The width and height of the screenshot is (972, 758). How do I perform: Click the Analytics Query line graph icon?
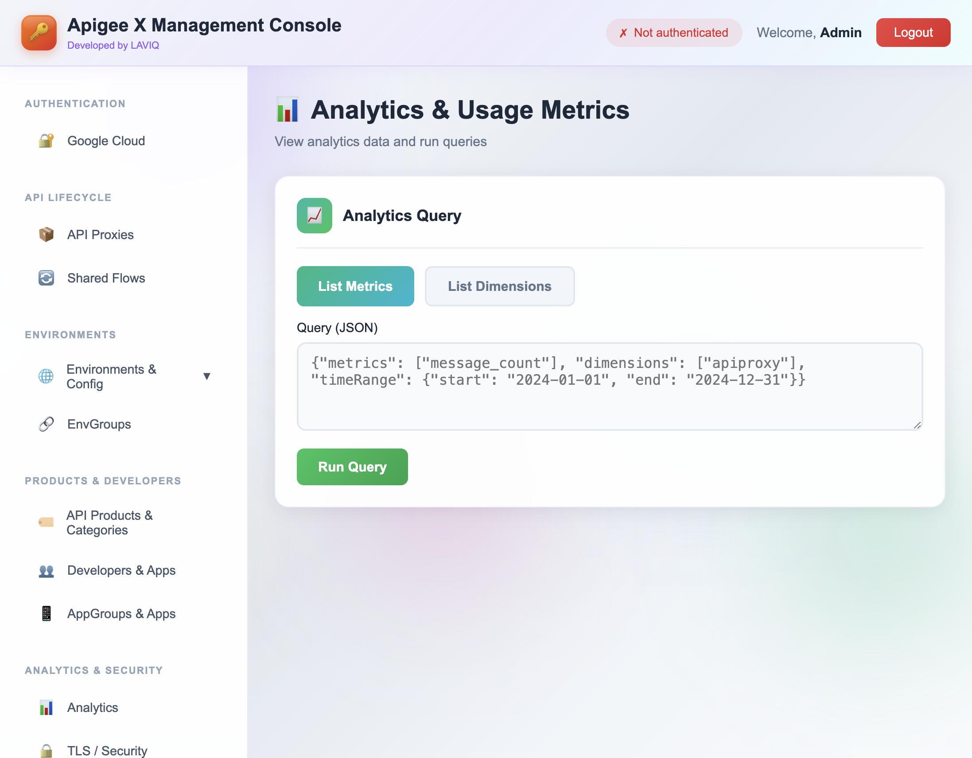point(314,215)
